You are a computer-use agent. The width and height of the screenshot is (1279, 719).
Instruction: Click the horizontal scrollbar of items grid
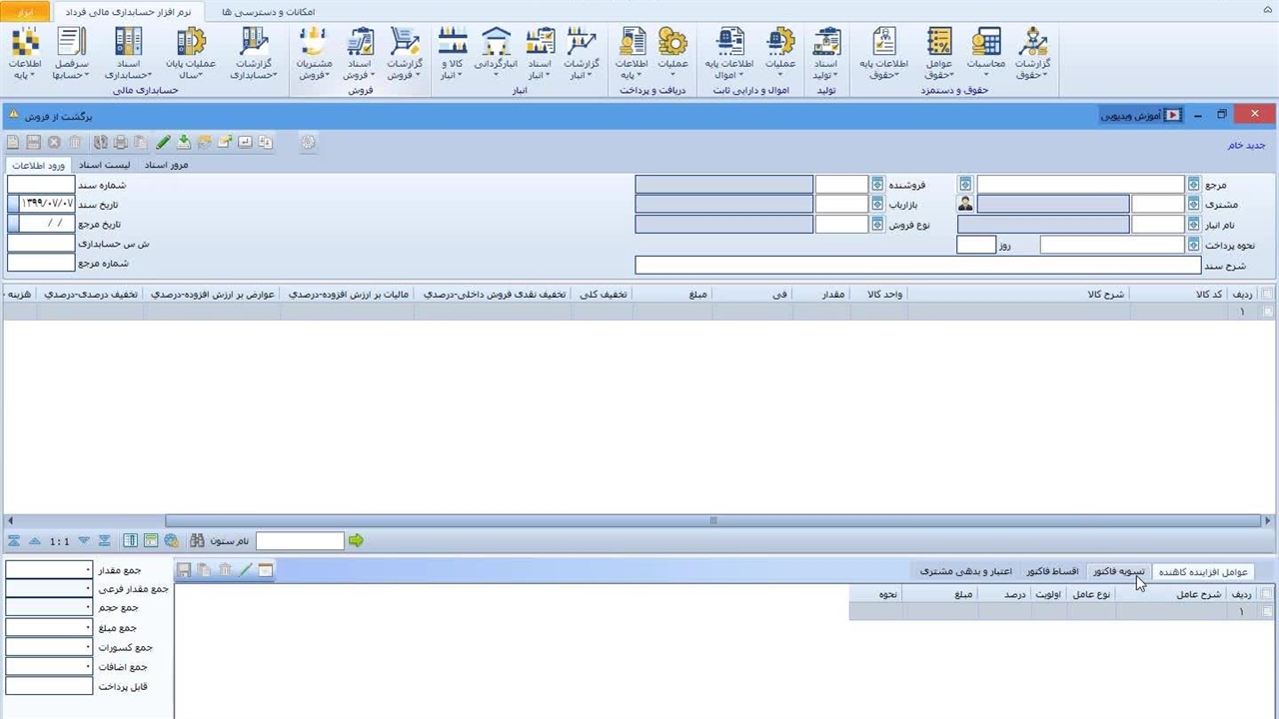coord(713,520)
